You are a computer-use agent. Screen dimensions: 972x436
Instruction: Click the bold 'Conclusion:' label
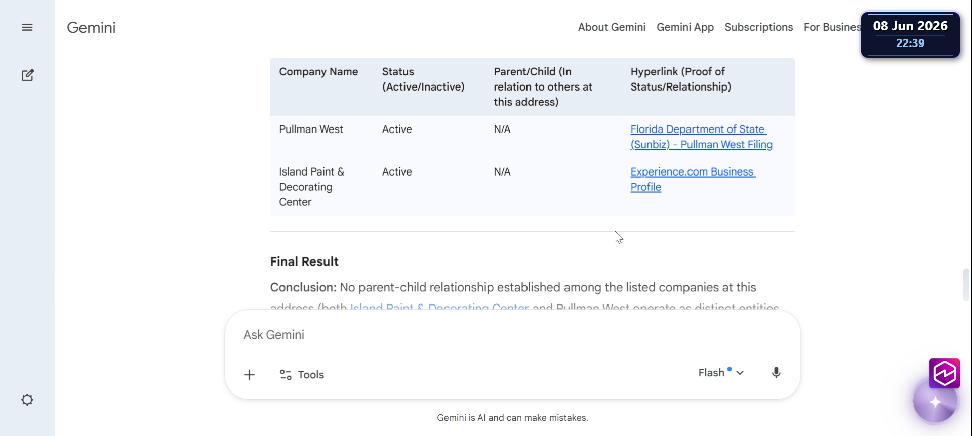(303, 287)
